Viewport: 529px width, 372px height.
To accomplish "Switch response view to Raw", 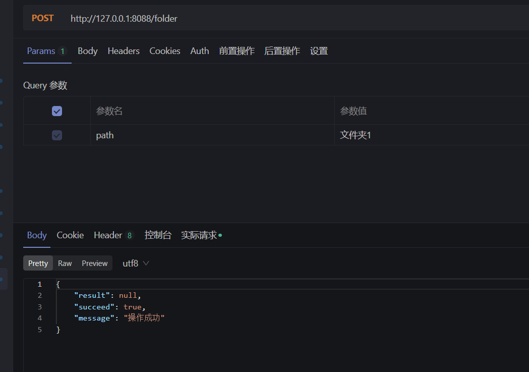I will click(65, 263).
